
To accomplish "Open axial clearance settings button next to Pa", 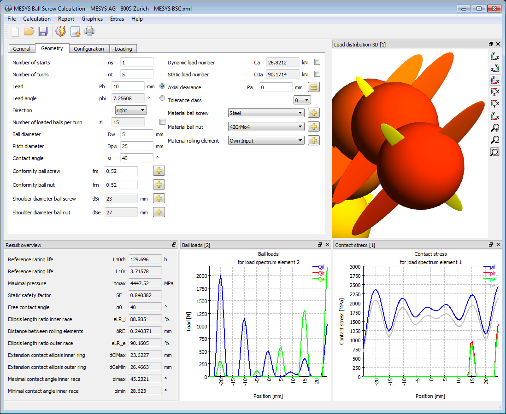I will pos(314,87).
